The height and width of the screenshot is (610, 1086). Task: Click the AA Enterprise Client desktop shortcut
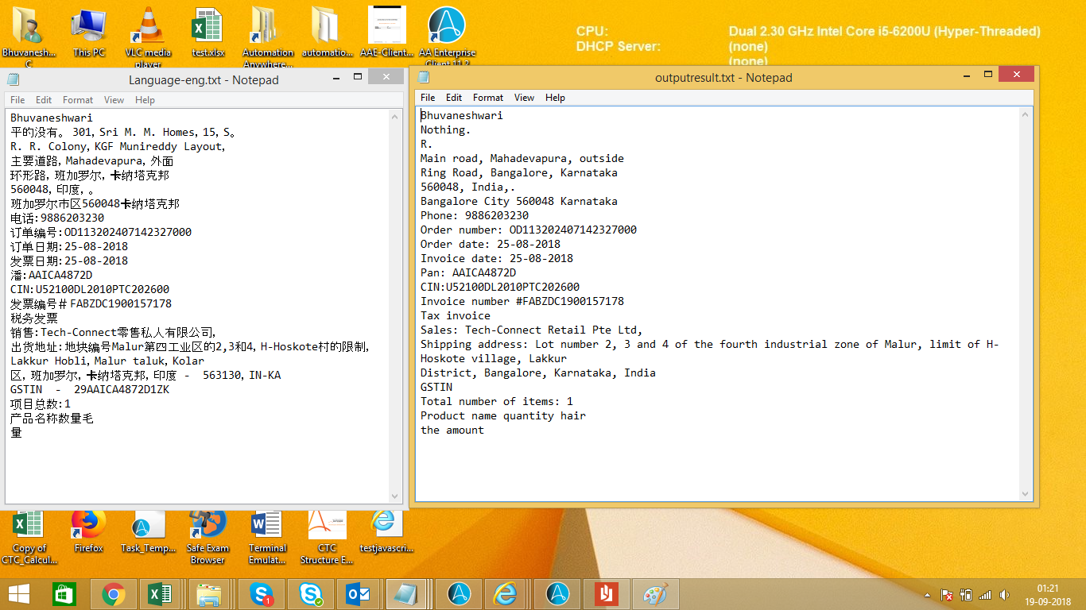pyautogui.click(x=447, y=32)
